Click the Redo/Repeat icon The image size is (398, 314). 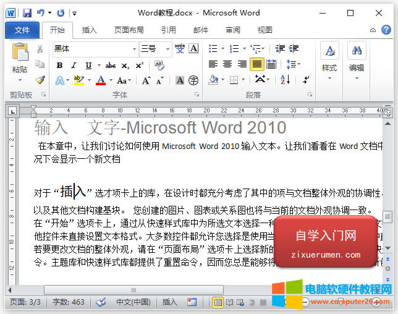61,13
